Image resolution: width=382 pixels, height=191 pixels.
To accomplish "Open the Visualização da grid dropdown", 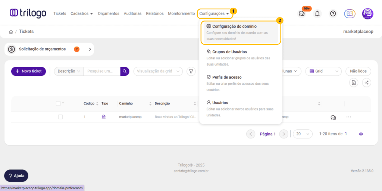I will click(158, 71).
